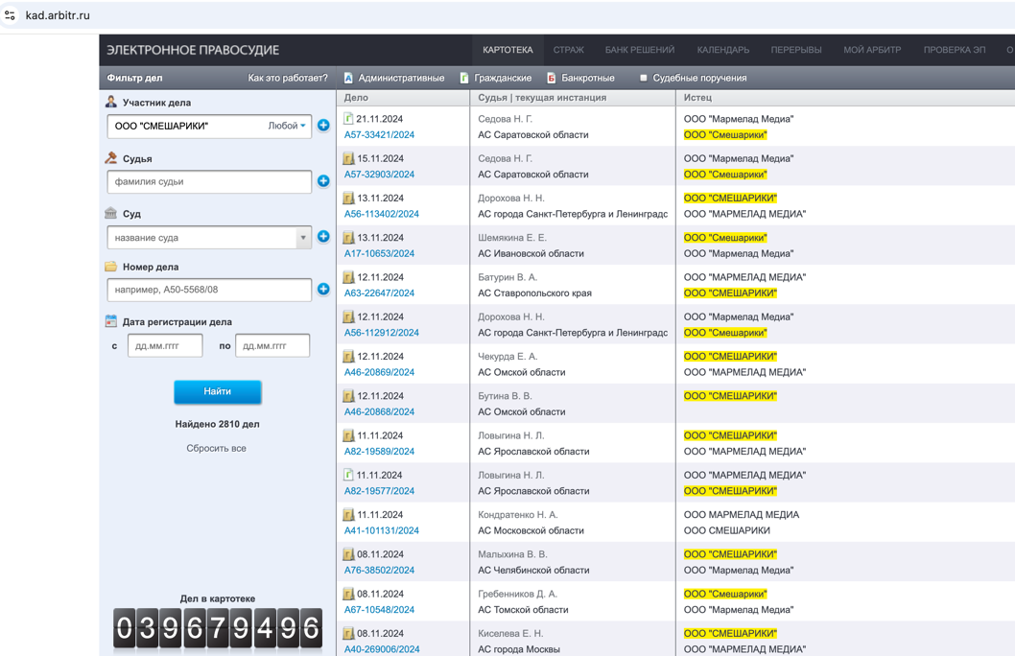Click the Сбросить все reset link
1015x656 pixels.
tap(216, 448)
